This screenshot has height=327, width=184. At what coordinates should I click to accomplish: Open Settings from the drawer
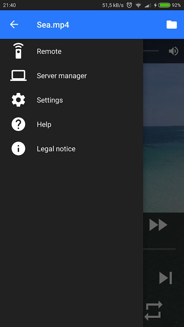(x=72, y=100)
